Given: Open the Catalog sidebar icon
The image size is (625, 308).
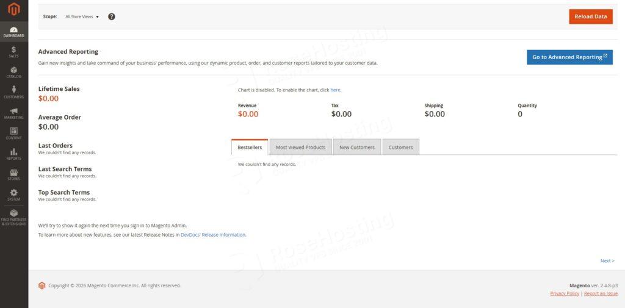Looking at the screenshot, I should (x=14, y=70).
